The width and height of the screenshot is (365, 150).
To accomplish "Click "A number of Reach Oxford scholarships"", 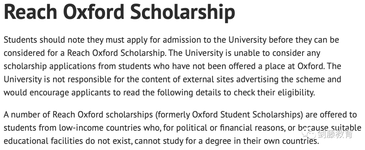I will coord(78,115).
